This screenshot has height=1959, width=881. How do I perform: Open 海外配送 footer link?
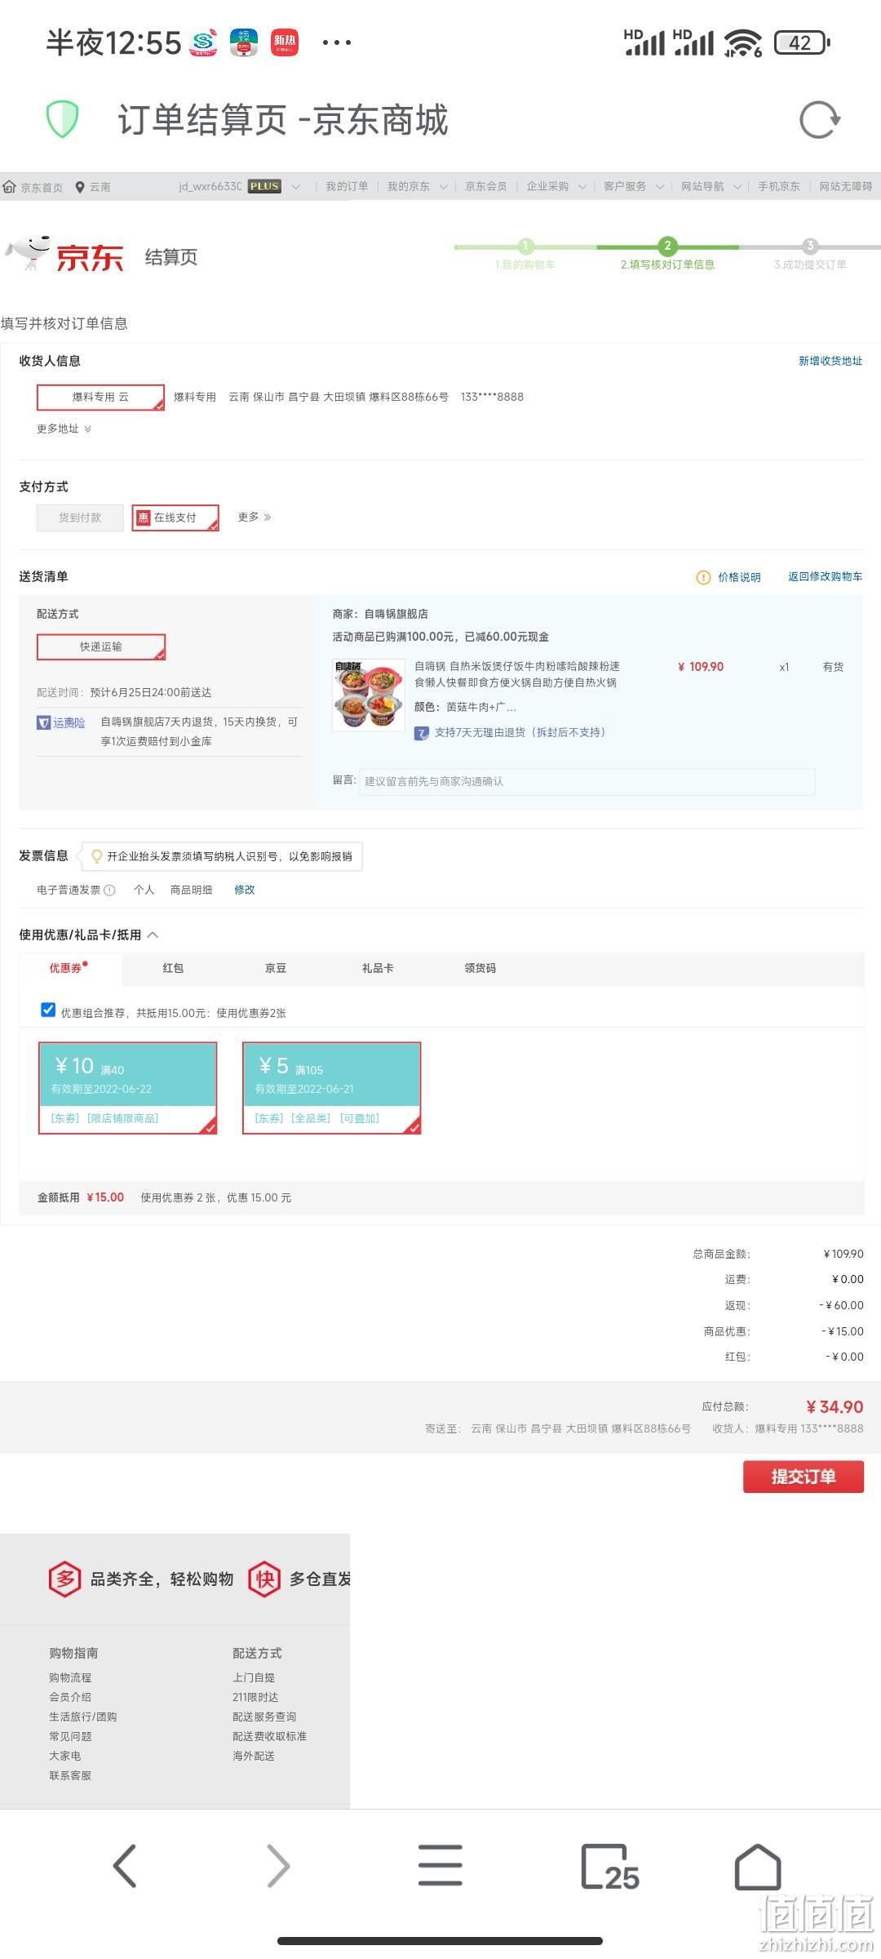click(254, 1756)
